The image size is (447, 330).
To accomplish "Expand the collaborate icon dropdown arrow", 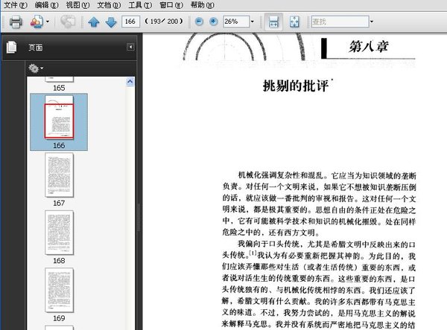I will 48,22.
